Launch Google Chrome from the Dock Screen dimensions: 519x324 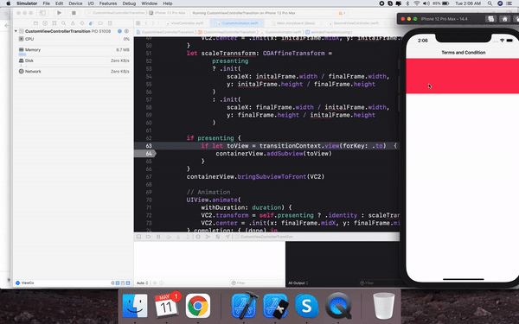point(198,306)
